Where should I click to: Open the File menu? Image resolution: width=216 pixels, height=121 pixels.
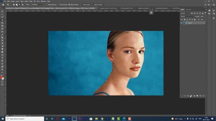click(x=5, y=1)
